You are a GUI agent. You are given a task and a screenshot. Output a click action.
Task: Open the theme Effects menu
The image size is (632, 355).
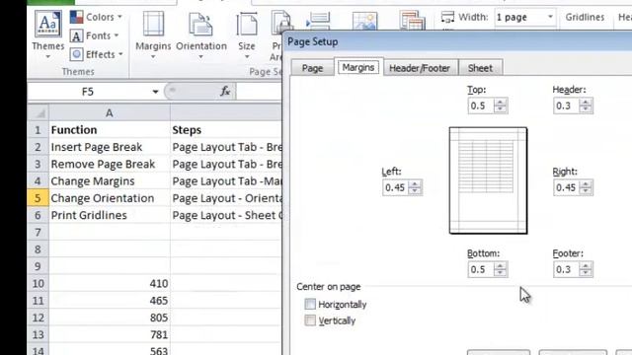tap(97, 54)
